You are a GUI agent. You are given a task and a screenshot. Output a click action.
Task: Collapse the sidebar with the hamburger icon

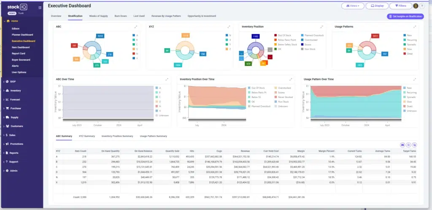pos(40,8)
